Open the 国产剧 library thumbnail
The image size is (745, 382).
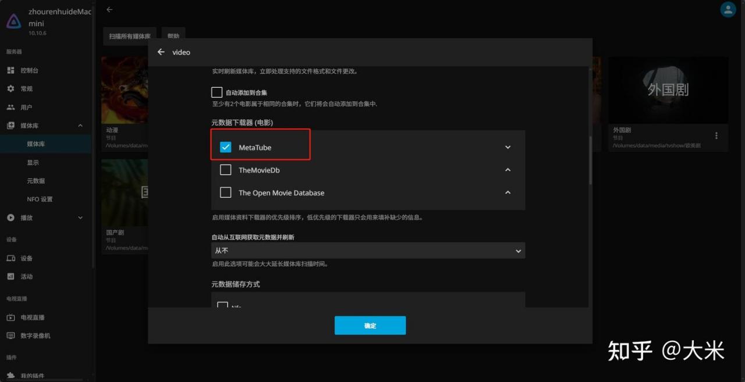[125, 192]
